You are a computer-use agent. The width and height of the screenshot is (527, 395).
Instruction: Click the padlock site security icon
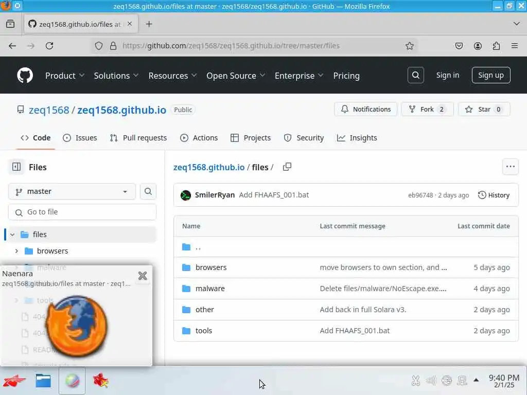113,46
